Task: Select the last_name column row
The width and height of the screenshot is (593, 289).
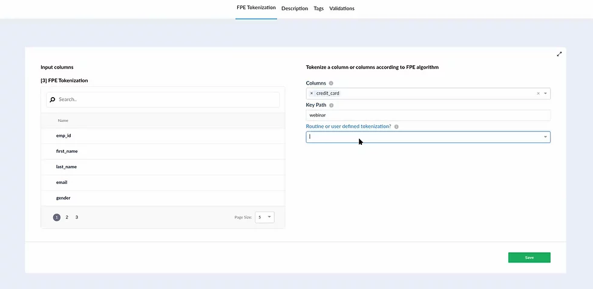Action: (x=163, y=167)
